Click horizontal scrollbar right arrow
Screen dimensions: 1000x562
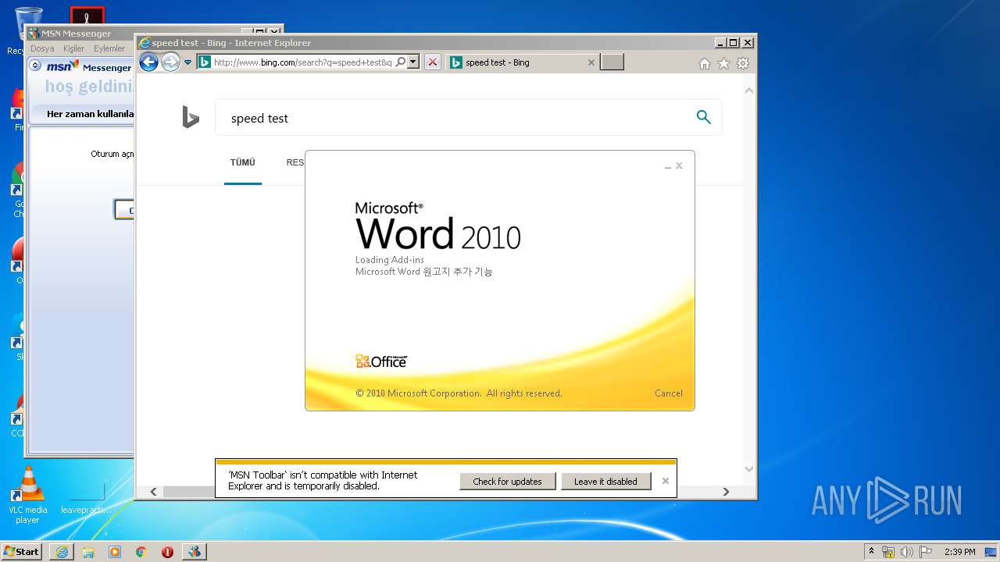pyautogui.click(x=726, y=492)
